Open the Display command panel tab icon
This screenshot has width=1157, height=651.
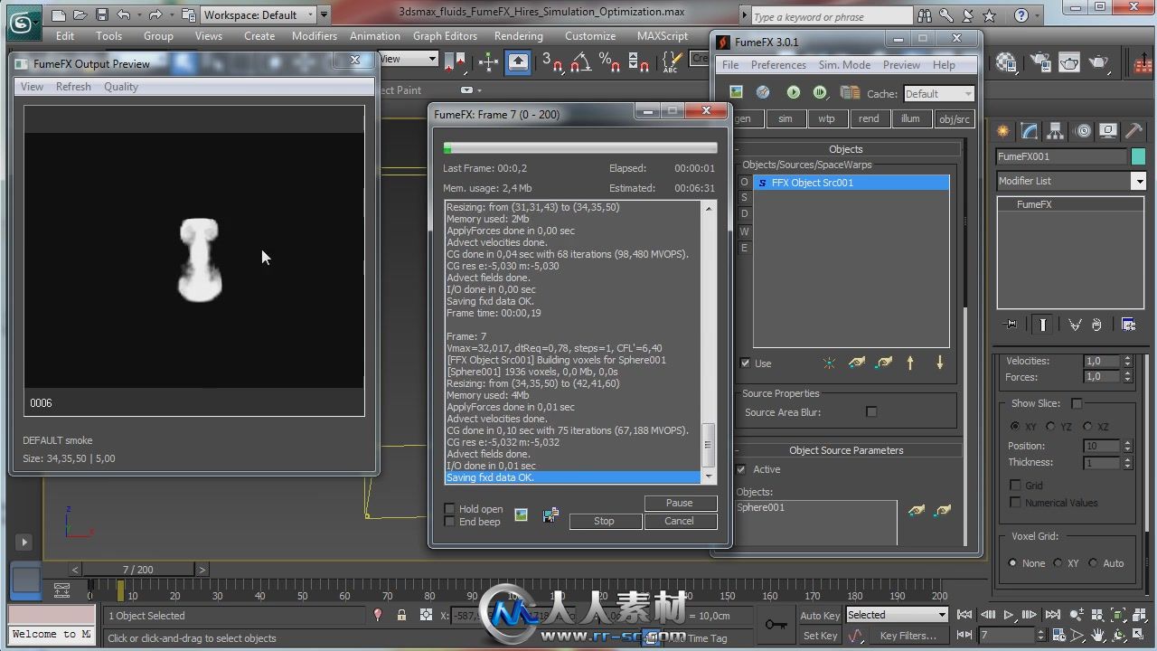1107,131
